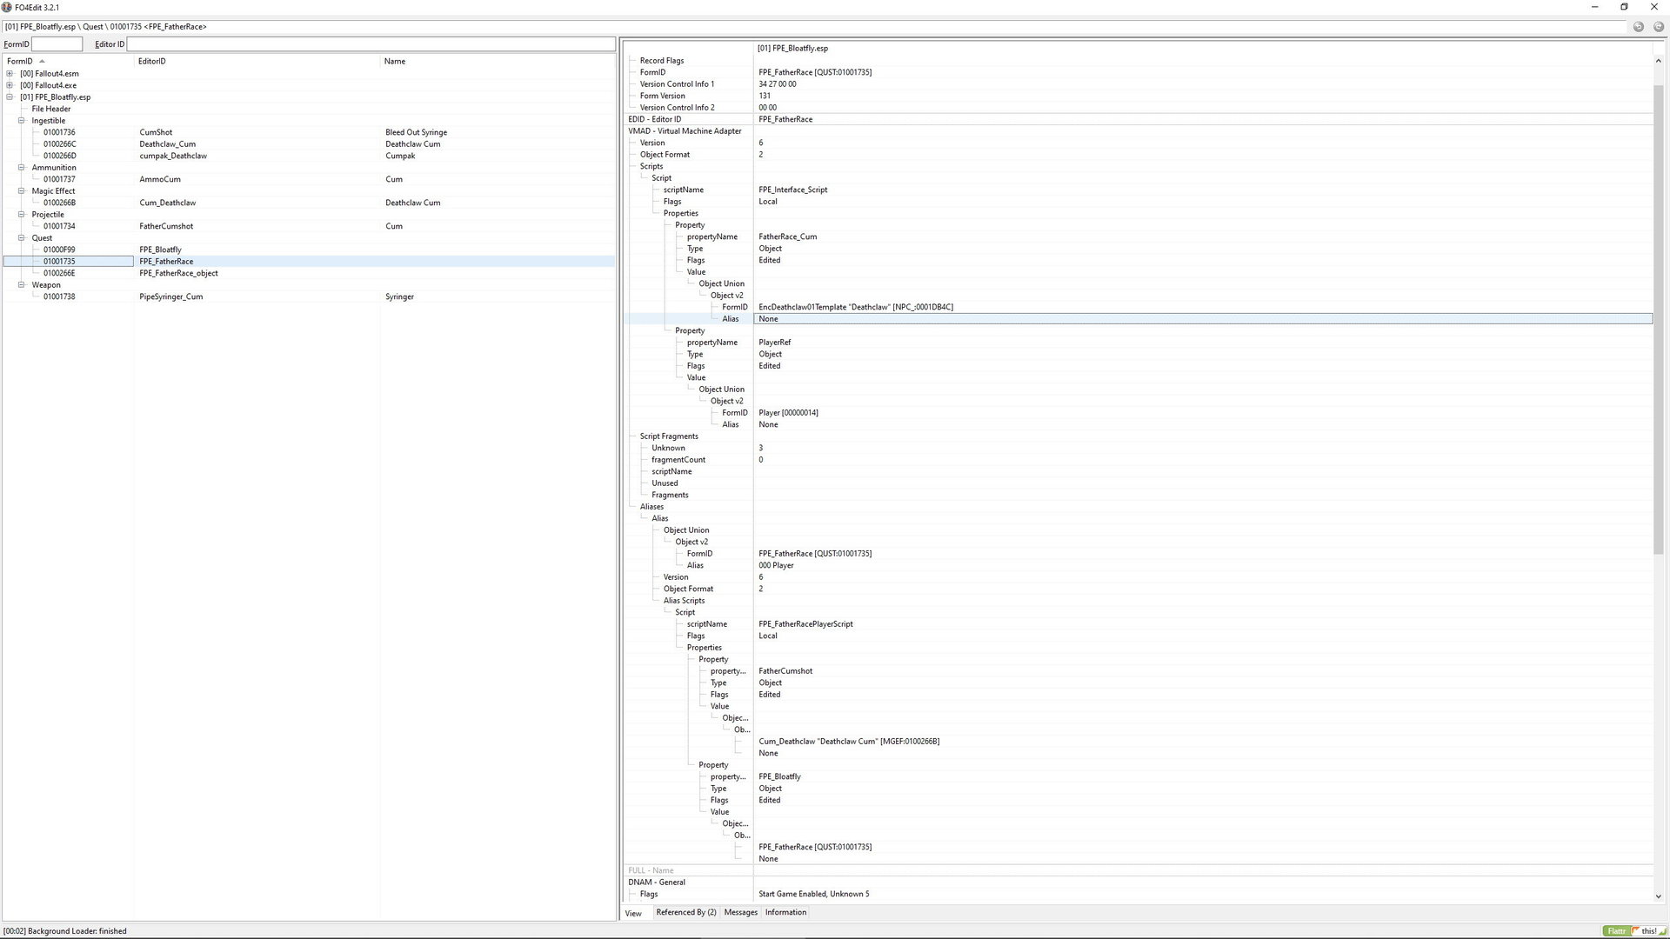1670x939 pixels.
Task: Click the 'Cum_Deathclaw "Deathclaw Cum"' MGEF value
Action: click(848, 742)
